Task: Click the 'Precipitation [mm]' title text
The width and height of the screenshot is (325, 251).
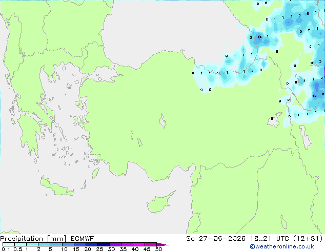Action: click(33, 239)
